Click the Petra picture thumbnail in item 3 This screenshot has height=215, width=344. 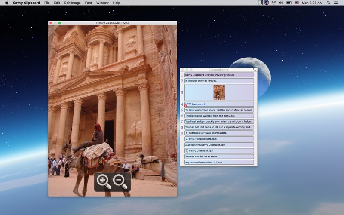pos(219,92)
